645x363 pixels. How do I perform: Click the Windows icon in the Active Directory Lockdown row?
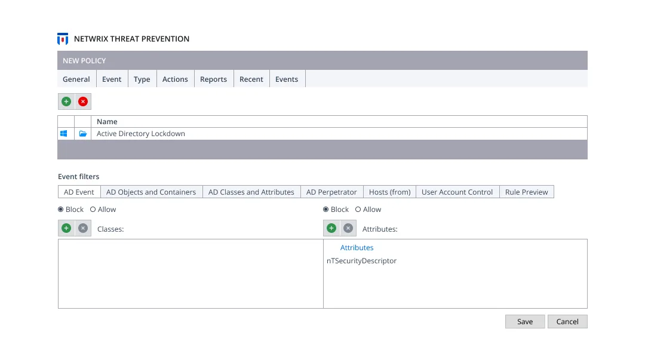(64, 134)
